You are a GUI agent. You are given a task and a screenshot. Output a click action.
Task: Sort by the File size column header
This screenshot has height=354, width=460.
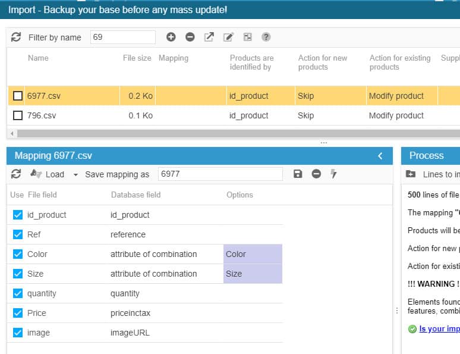(x=137, y=58)
